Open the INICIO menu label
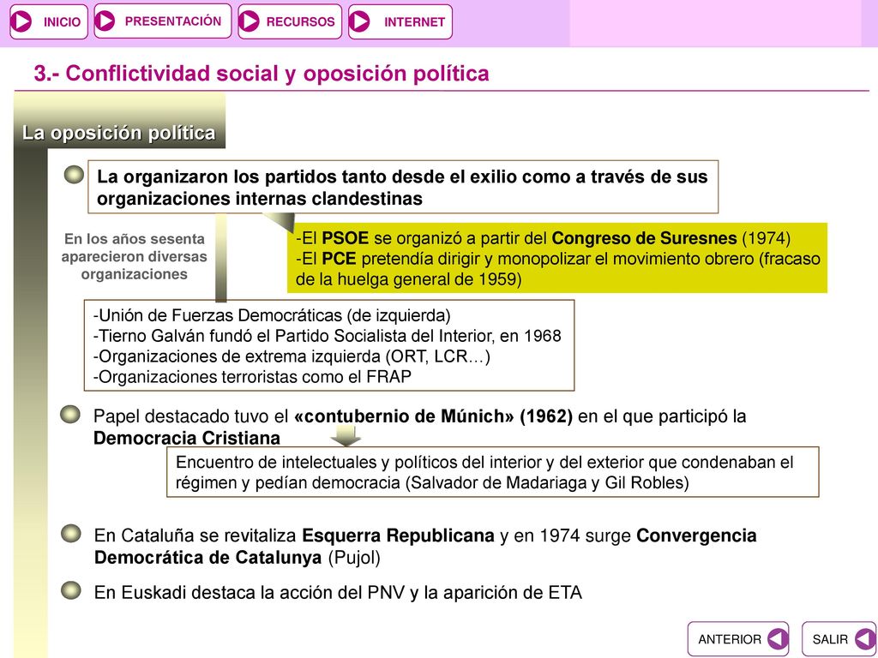Viewport: 878px width, 658px height. (62, 22)
